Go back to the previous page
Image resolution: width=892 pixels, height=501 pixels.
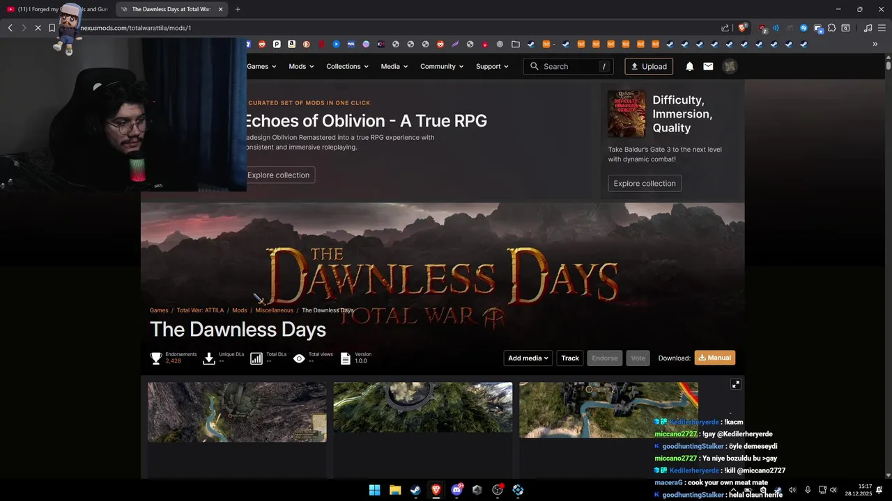pos(10,28)
